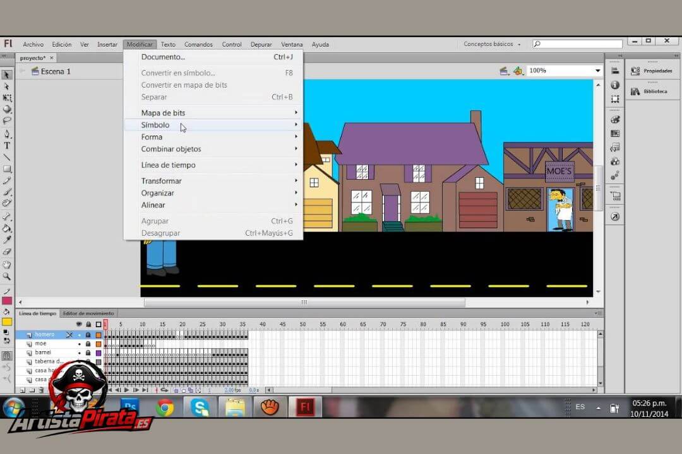The image size is (682, 454).
Task: Select the 3D Rotation tool
Action: (6, 109)
